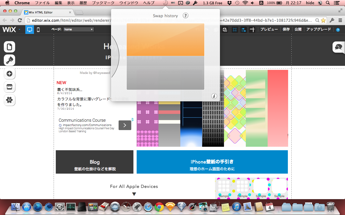This screenshot has height=215, width=345.
Task: Open Sketch from the Dock
Action: 170,207
